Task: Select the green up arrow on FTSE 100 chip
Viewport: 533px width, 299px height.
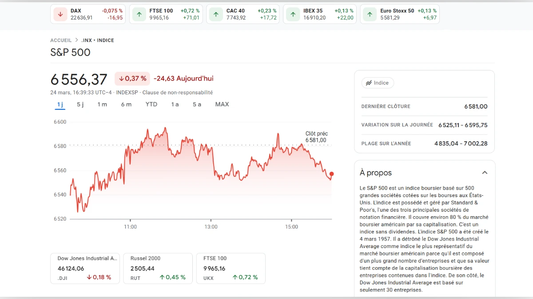Action: click(x=139, y=14)
